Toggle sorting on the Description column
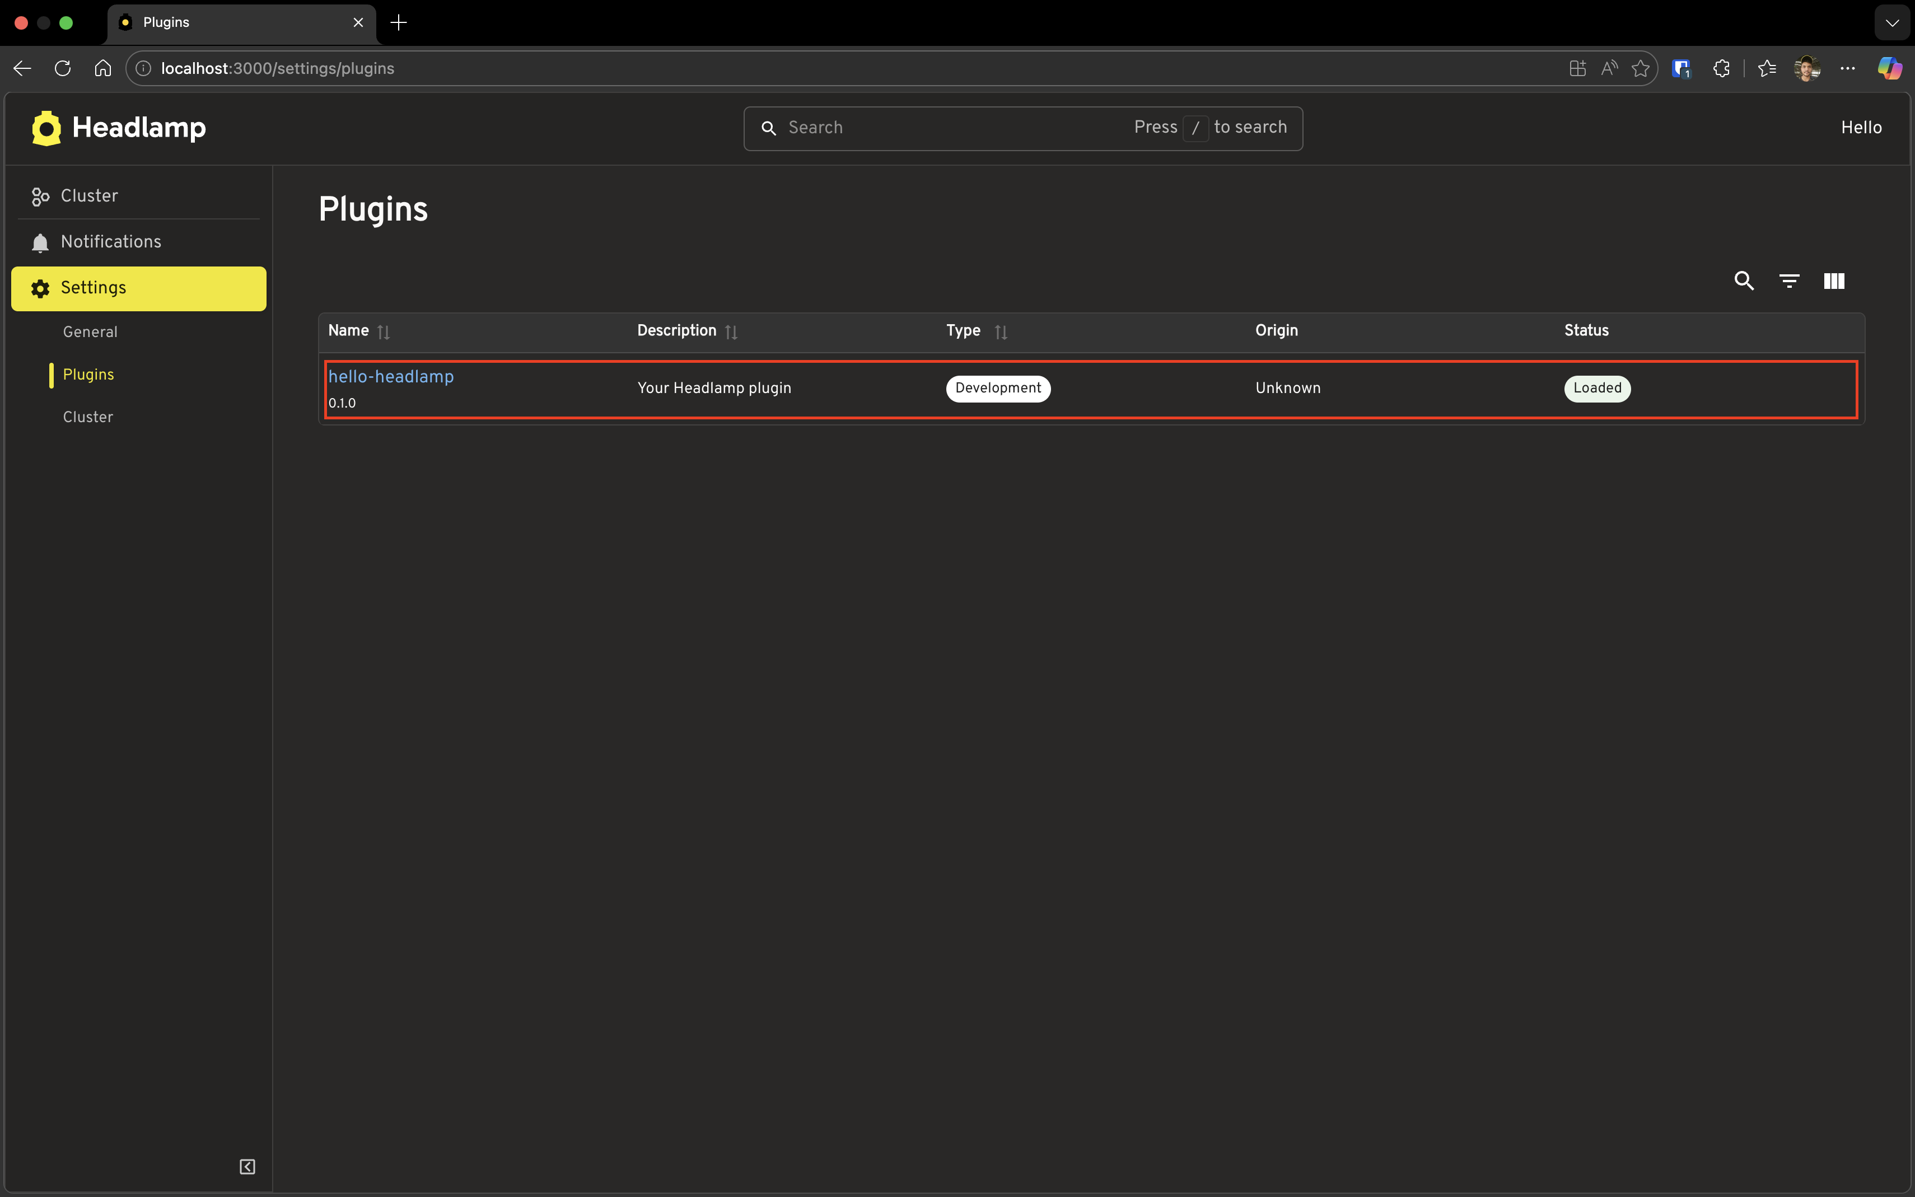 pos(729,331)
